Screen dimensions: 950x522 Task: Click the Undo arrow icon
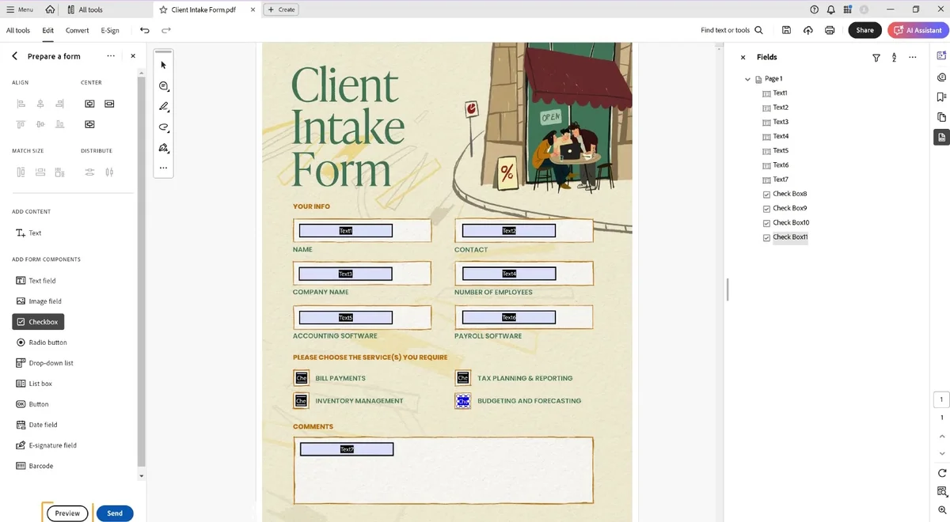pos(144,30)
